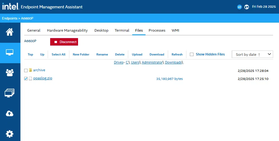
Task: Switch to the Processes tab
Action: [157, 30]
